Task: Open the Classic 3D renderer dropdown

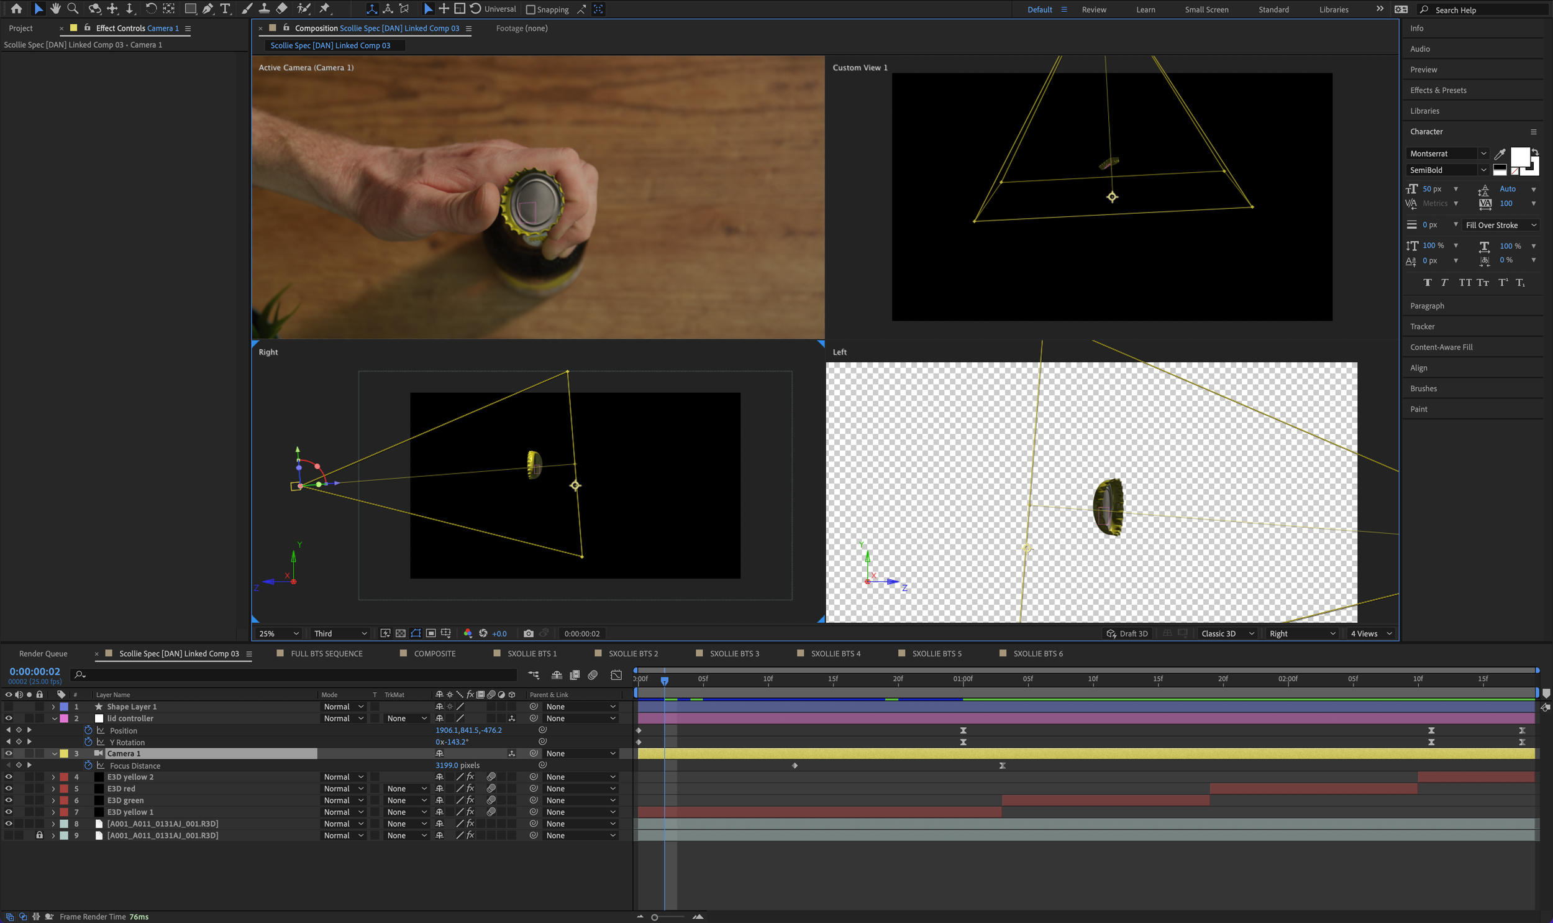Action: tap(1227, 633)
